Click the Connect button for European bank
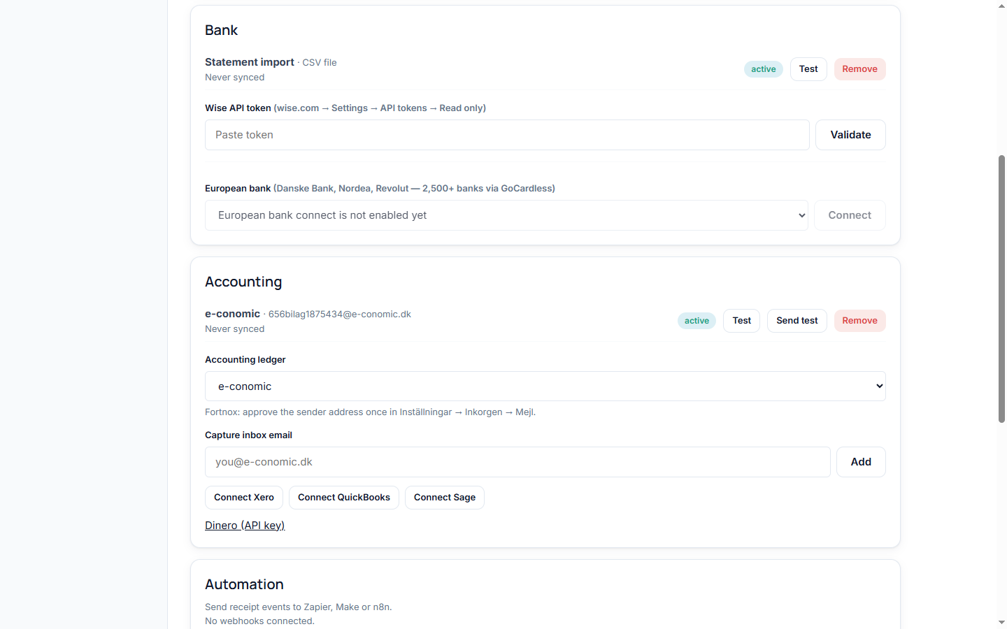 [850, 215]
